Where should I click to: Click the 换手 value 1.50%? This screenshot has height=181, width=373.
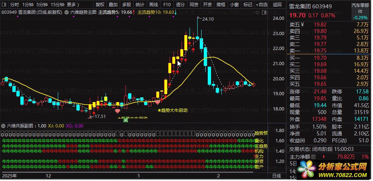point(319,127)
